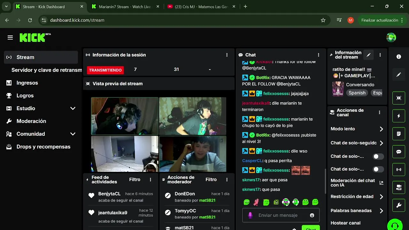Viewport: 409px width, 230px height.
Task: Click the unban icon next to DonEDon
Action: 168,195
